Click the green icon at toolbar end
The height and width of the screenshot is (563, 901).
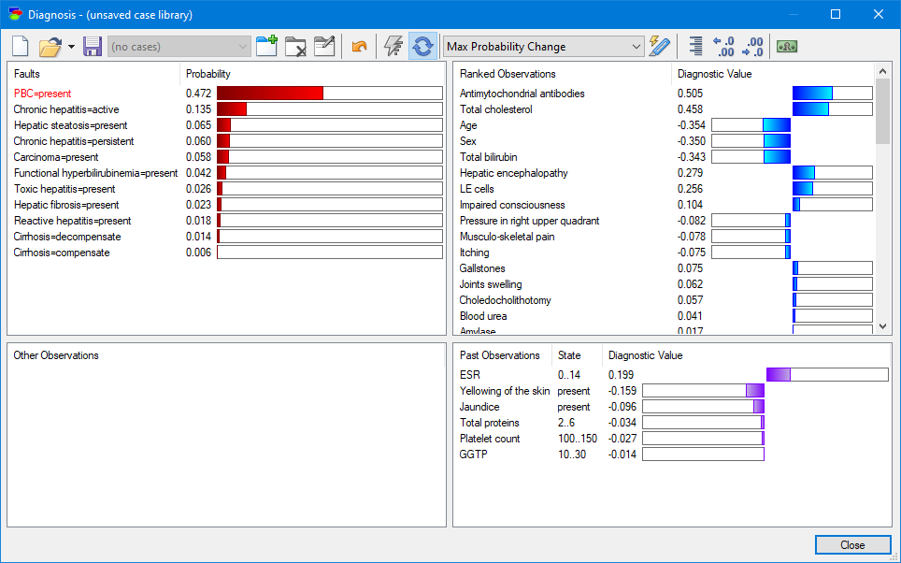pos(787,47)
